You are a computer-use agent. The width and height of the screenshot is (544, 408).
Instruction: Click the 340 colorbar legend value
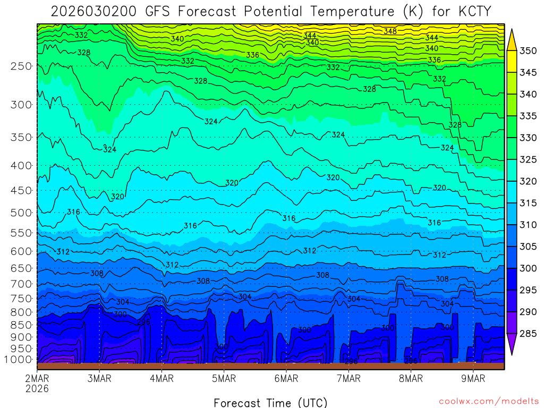pyautogui.click(x=528, y=95)
